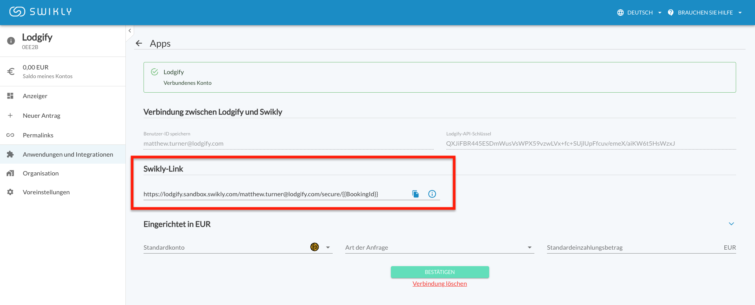The width and height of the screenshot is (755, 305).
Task: Open the Swikly link info icon
Action: 432,194
